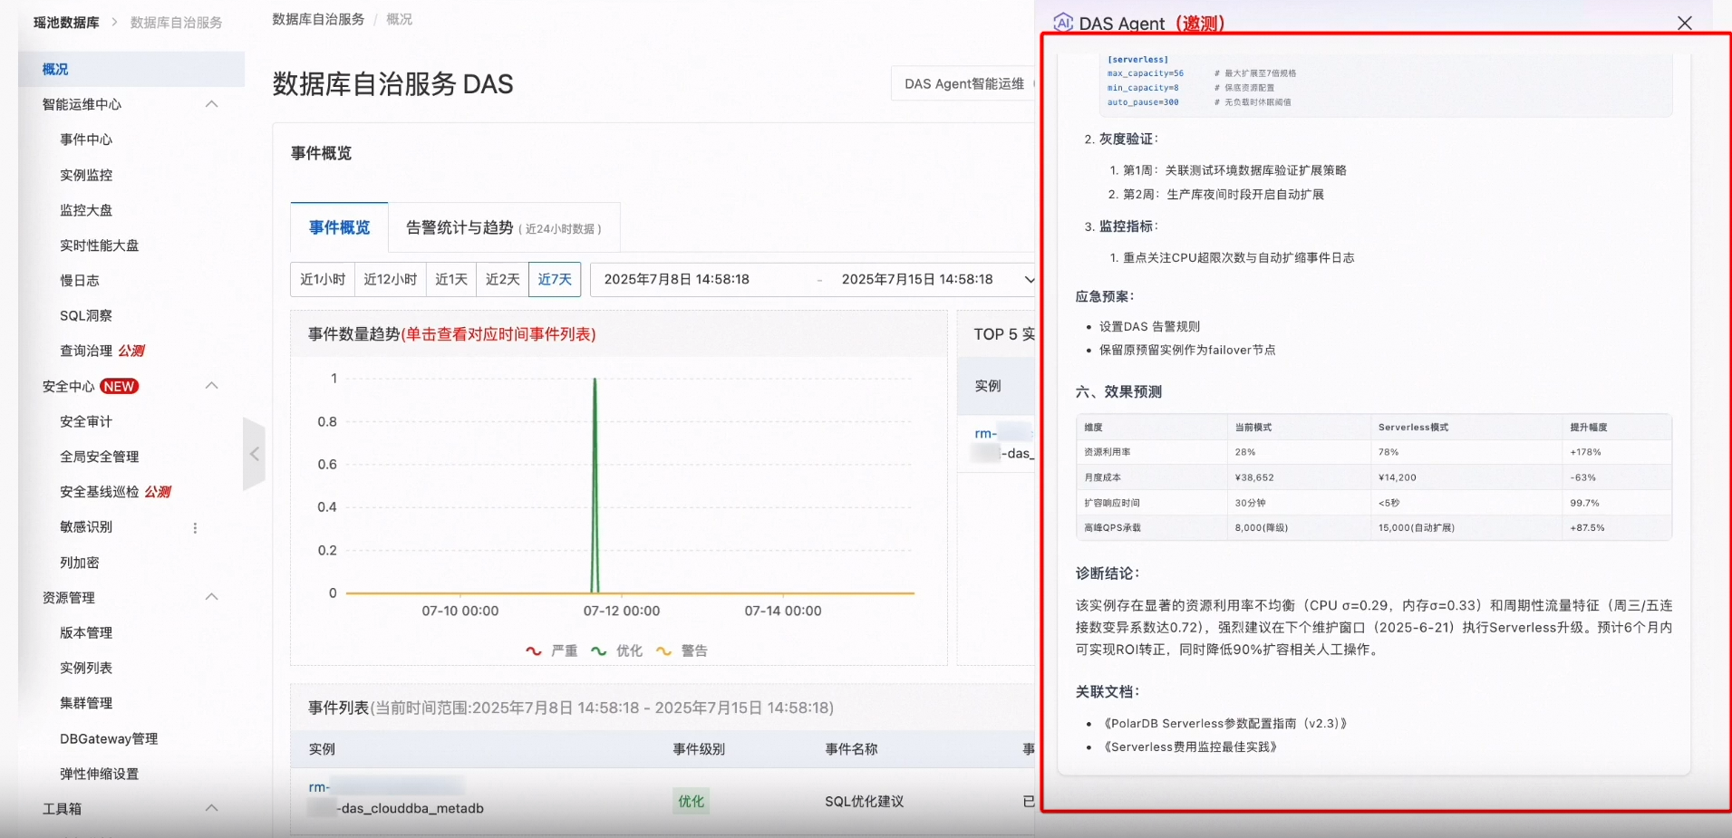The width and height of the screenshot is (1732, 838).
Task: Open 全局安全管理 in the sidebar
Action: pyautogui.click(x=100, y=457)
